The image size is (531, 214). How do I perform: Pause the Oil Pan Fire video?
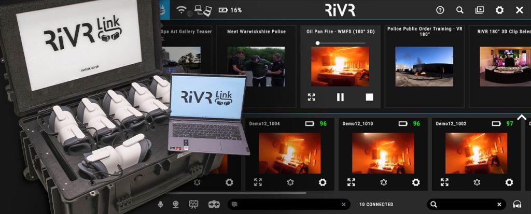pyautogui.click(x=340, y=97)
